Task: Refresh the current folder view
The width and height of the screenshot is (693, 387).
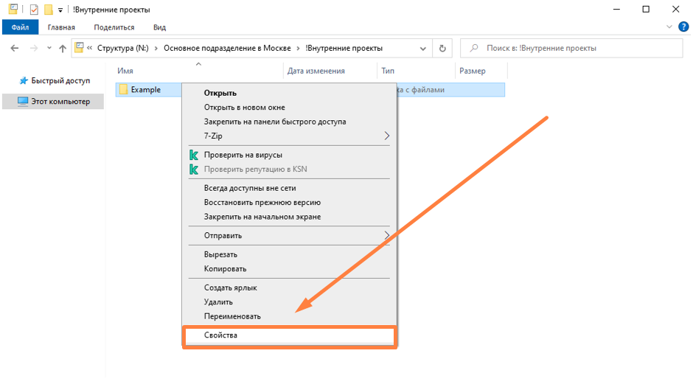Action: (x=442, y=49)
